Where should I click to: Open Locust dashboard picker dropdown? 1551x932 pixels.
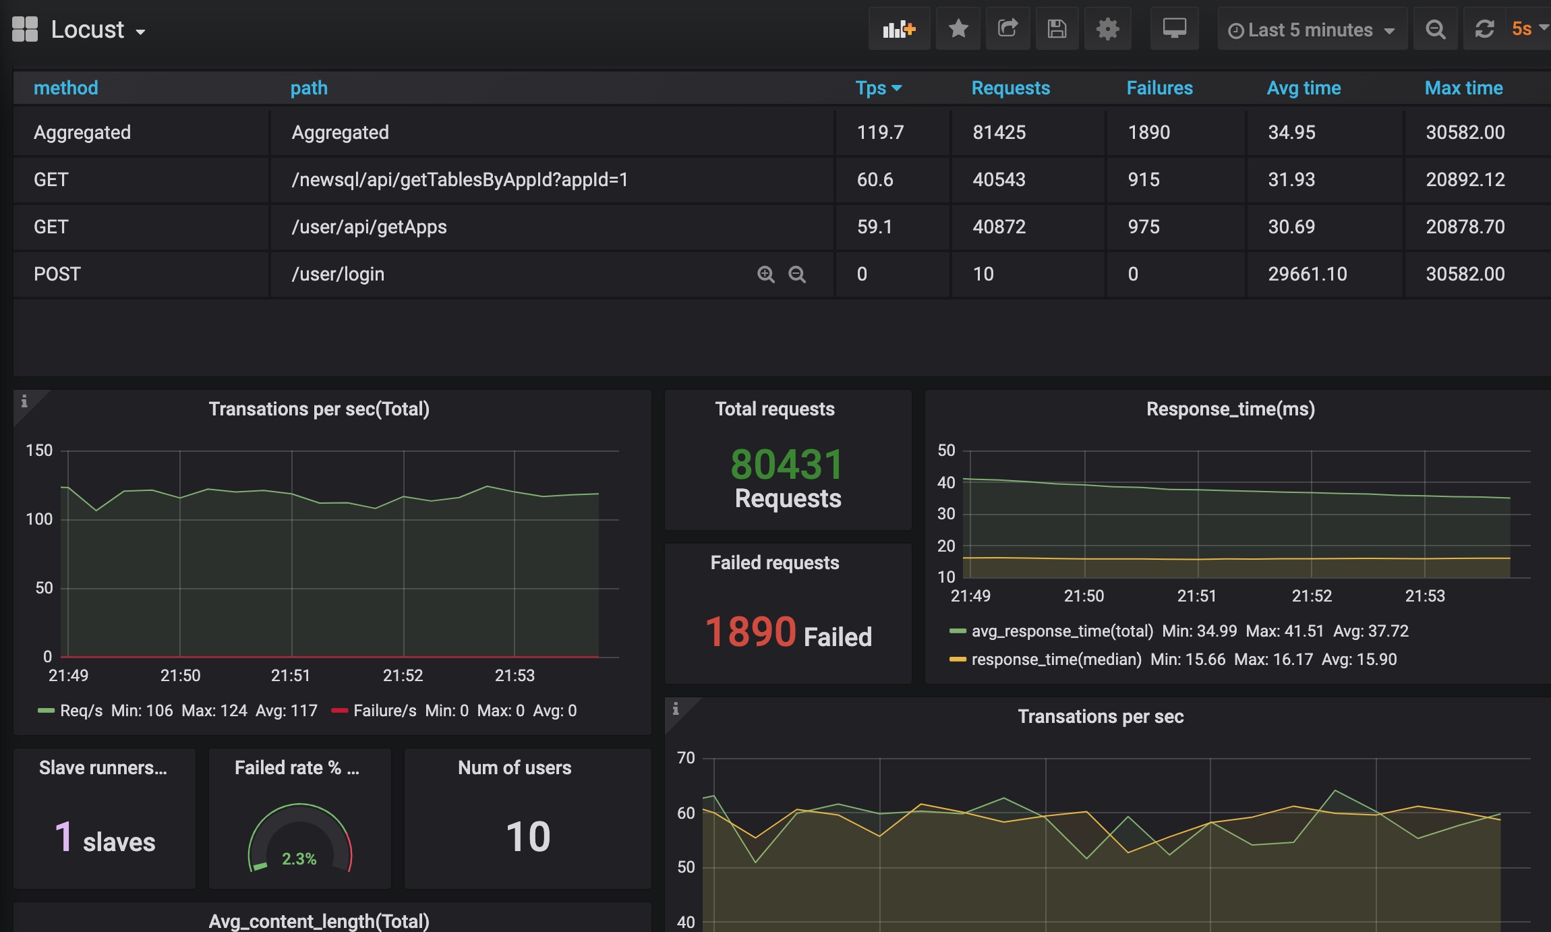(88, 30)
